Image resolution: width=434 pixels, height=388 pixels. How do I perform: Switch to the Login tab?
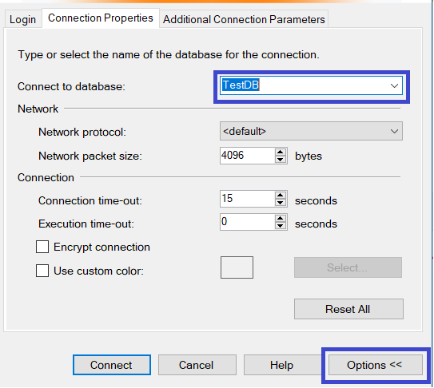coord(22,19)
